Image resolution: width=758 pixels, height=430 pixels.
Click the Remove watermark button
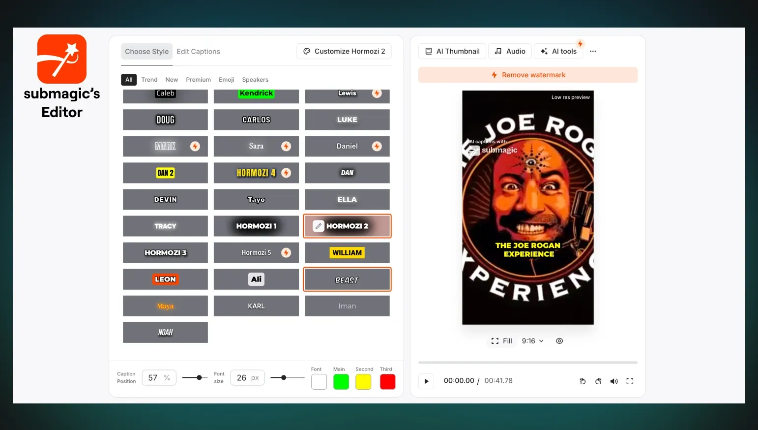tap(528, 75)
